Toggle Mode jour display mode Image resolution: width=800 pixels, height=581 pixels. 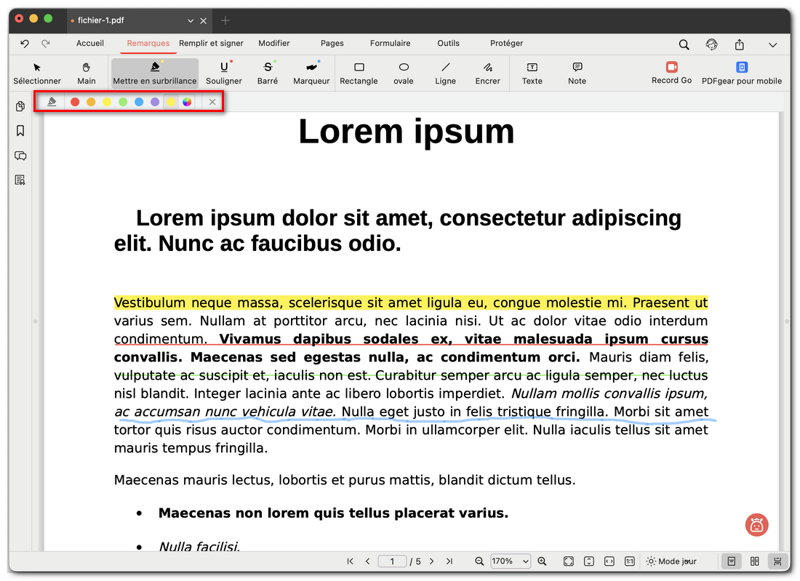coord(670,561)
